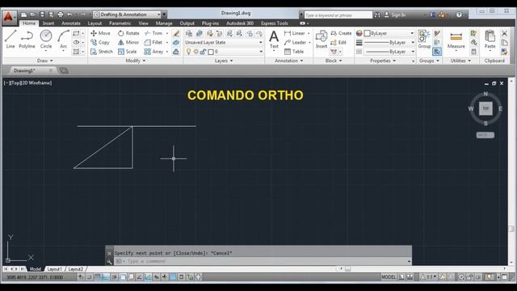The width and height of the screenshot is (517, 291).
Task: Open the Unsaved Layer State dropdown
Action: [x=224, y=42]
